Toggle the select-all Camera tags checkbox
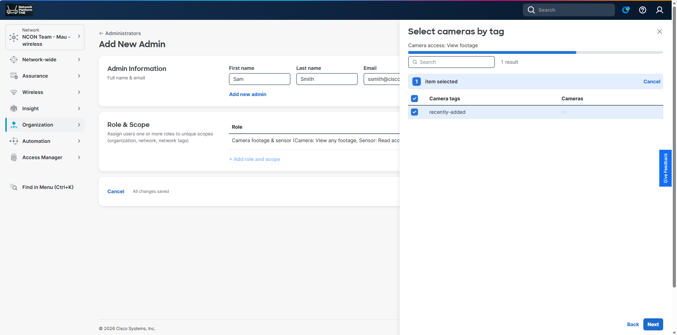Viewport: 677px width, 335px height. (x=414, y=99)
